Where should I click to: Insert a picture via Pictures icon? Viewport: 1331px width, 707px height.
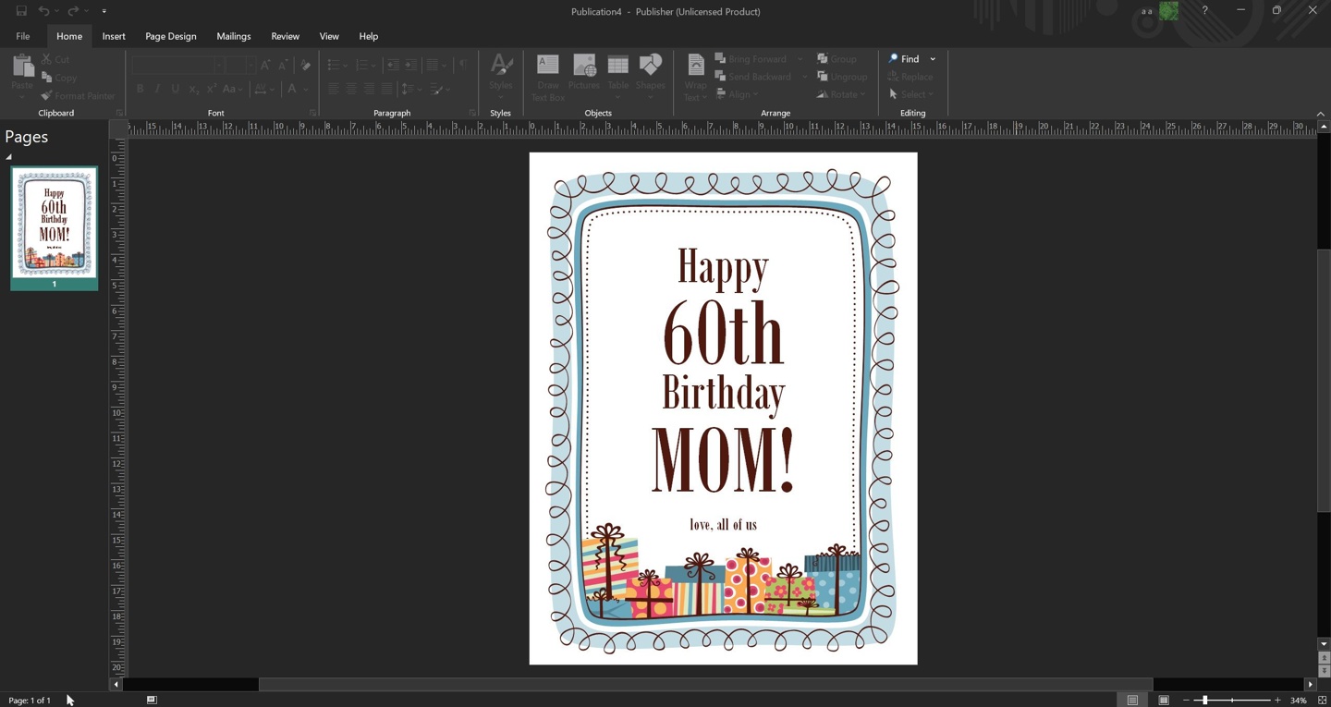pyautogui.click(x=584, y=67)
